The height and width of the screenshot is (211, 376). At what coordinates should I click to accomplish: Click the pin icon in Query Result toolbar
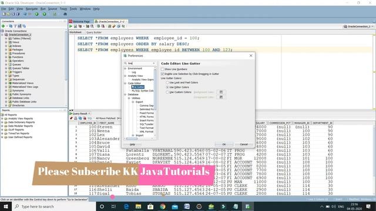click(71, 118)
